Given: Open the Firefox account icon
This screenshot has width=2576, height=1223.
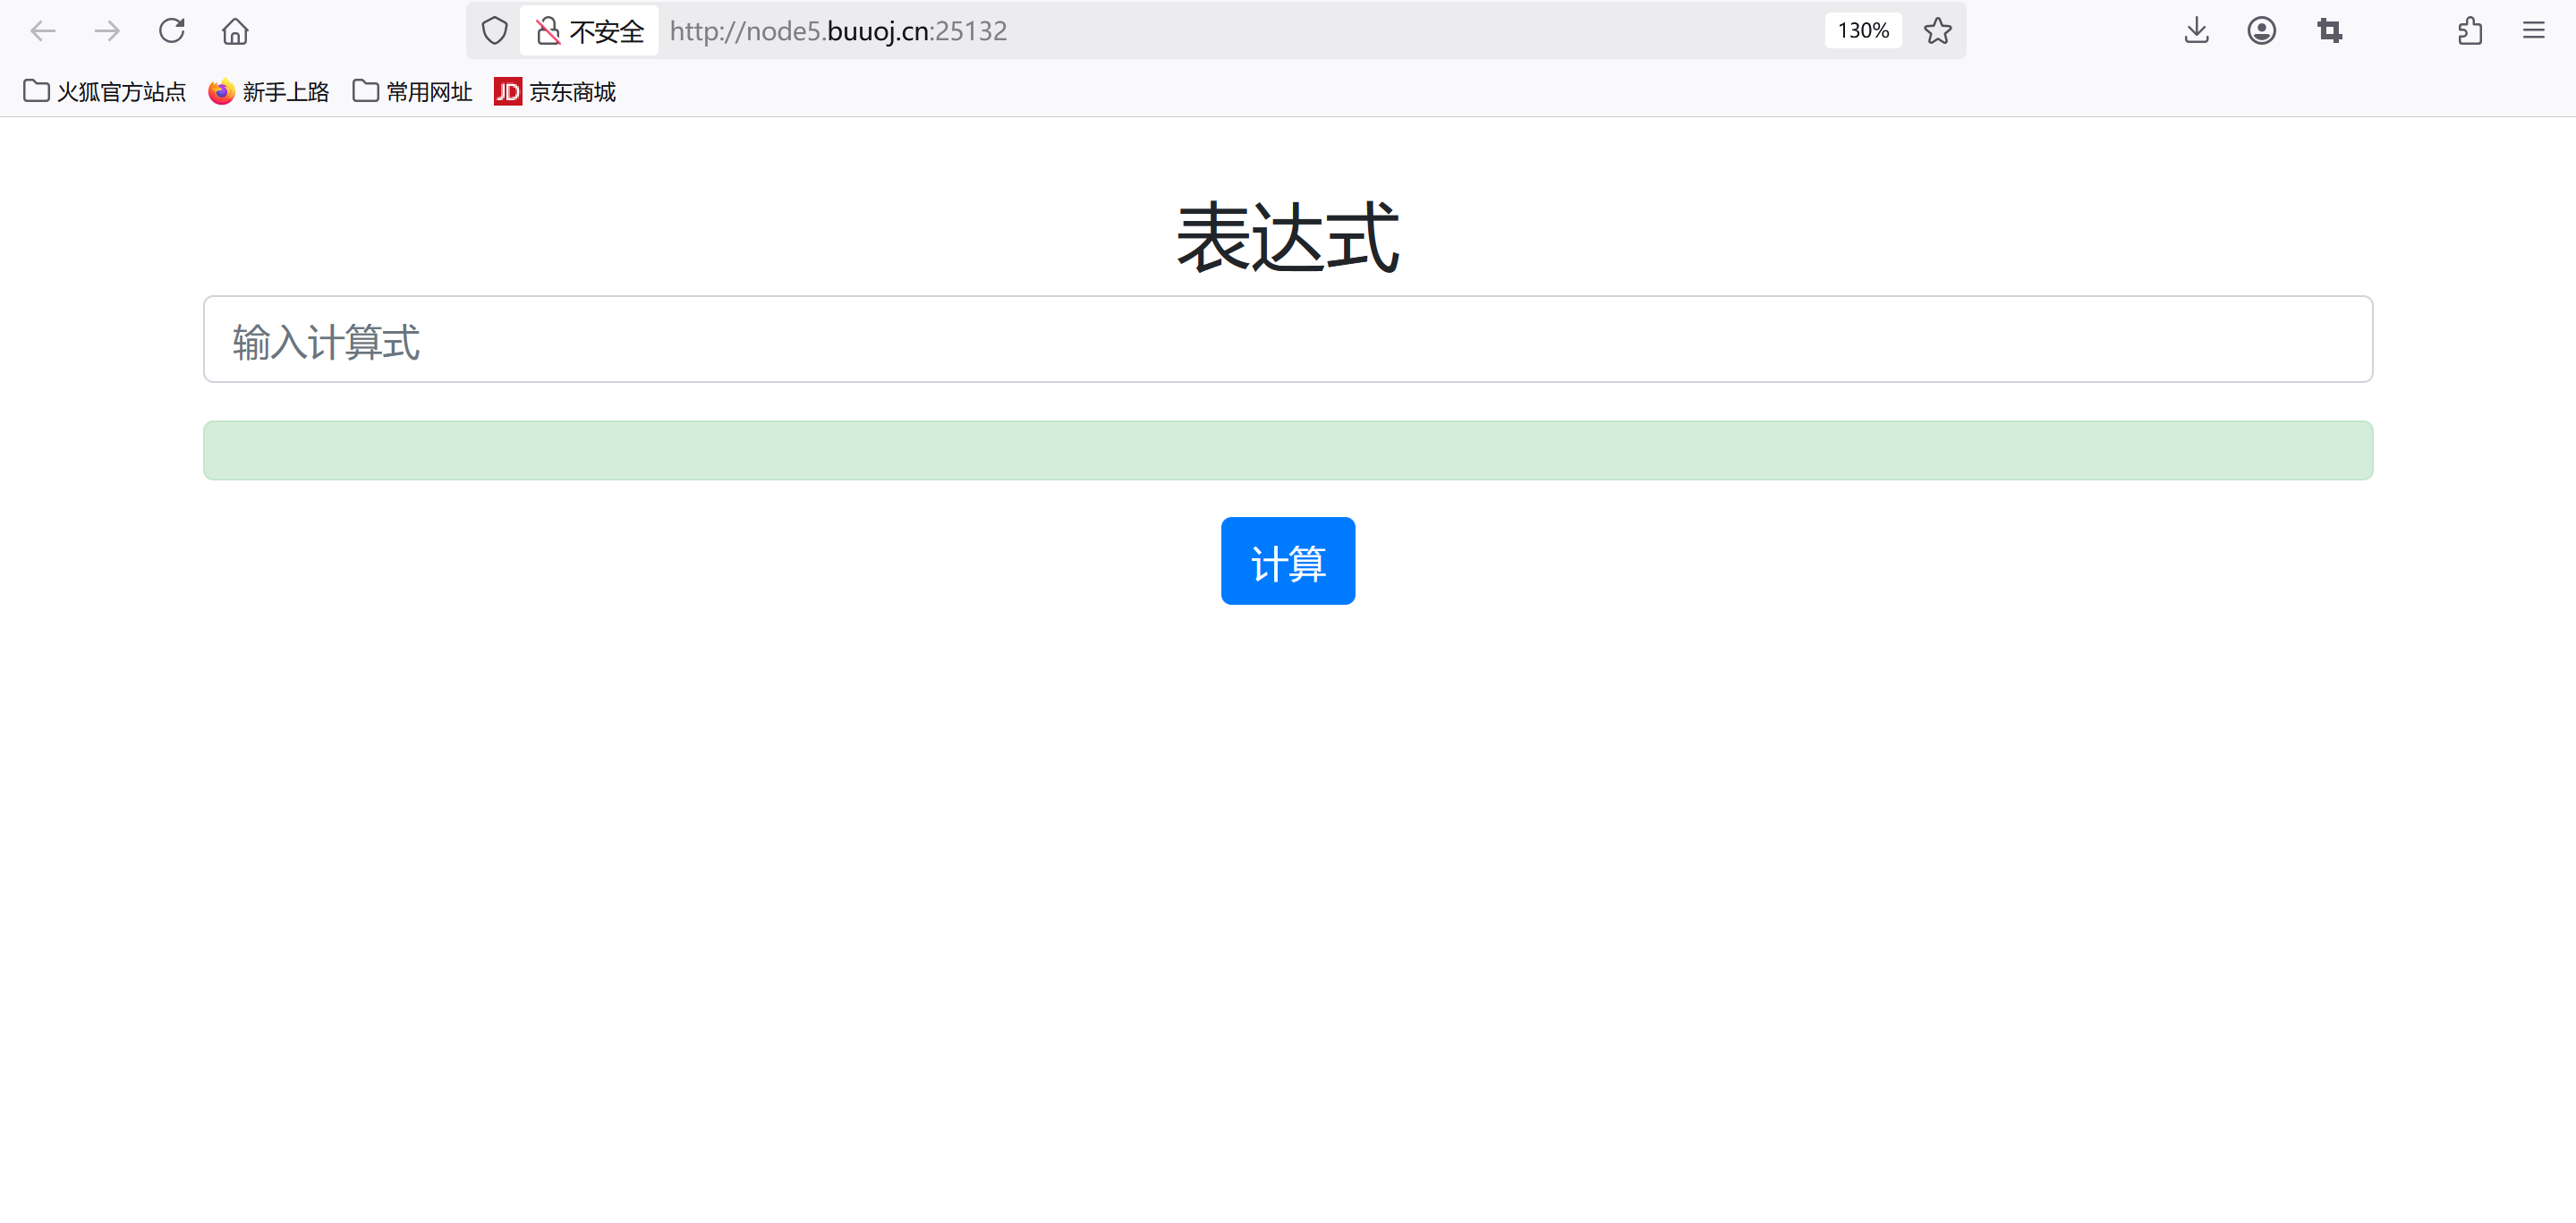Looking at the screenshot, I should click(2261, 31).
